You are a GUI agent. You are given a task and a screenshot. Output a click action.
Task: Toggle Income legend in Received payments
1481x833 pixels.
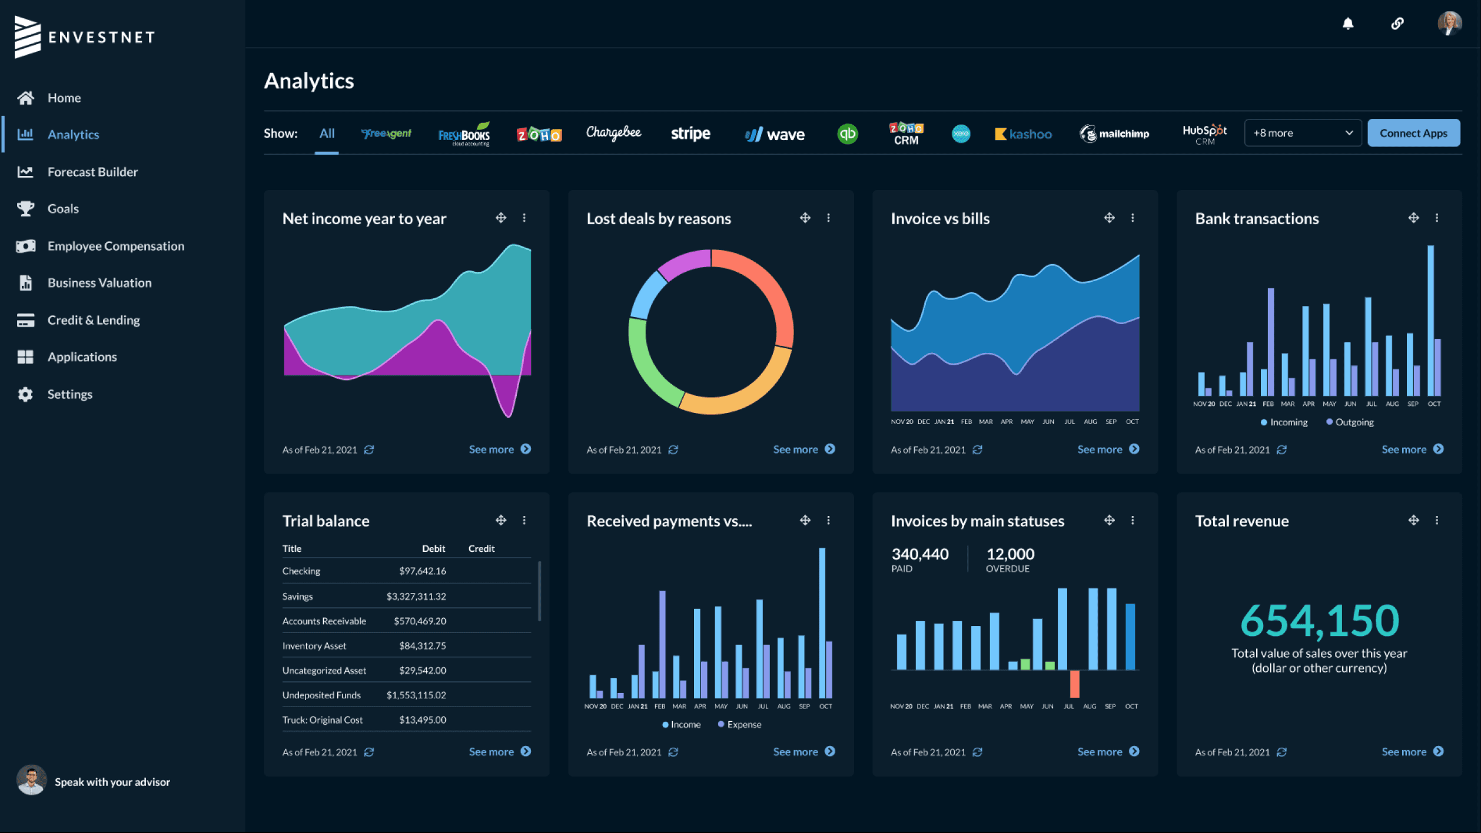click(x=681, y=724)
